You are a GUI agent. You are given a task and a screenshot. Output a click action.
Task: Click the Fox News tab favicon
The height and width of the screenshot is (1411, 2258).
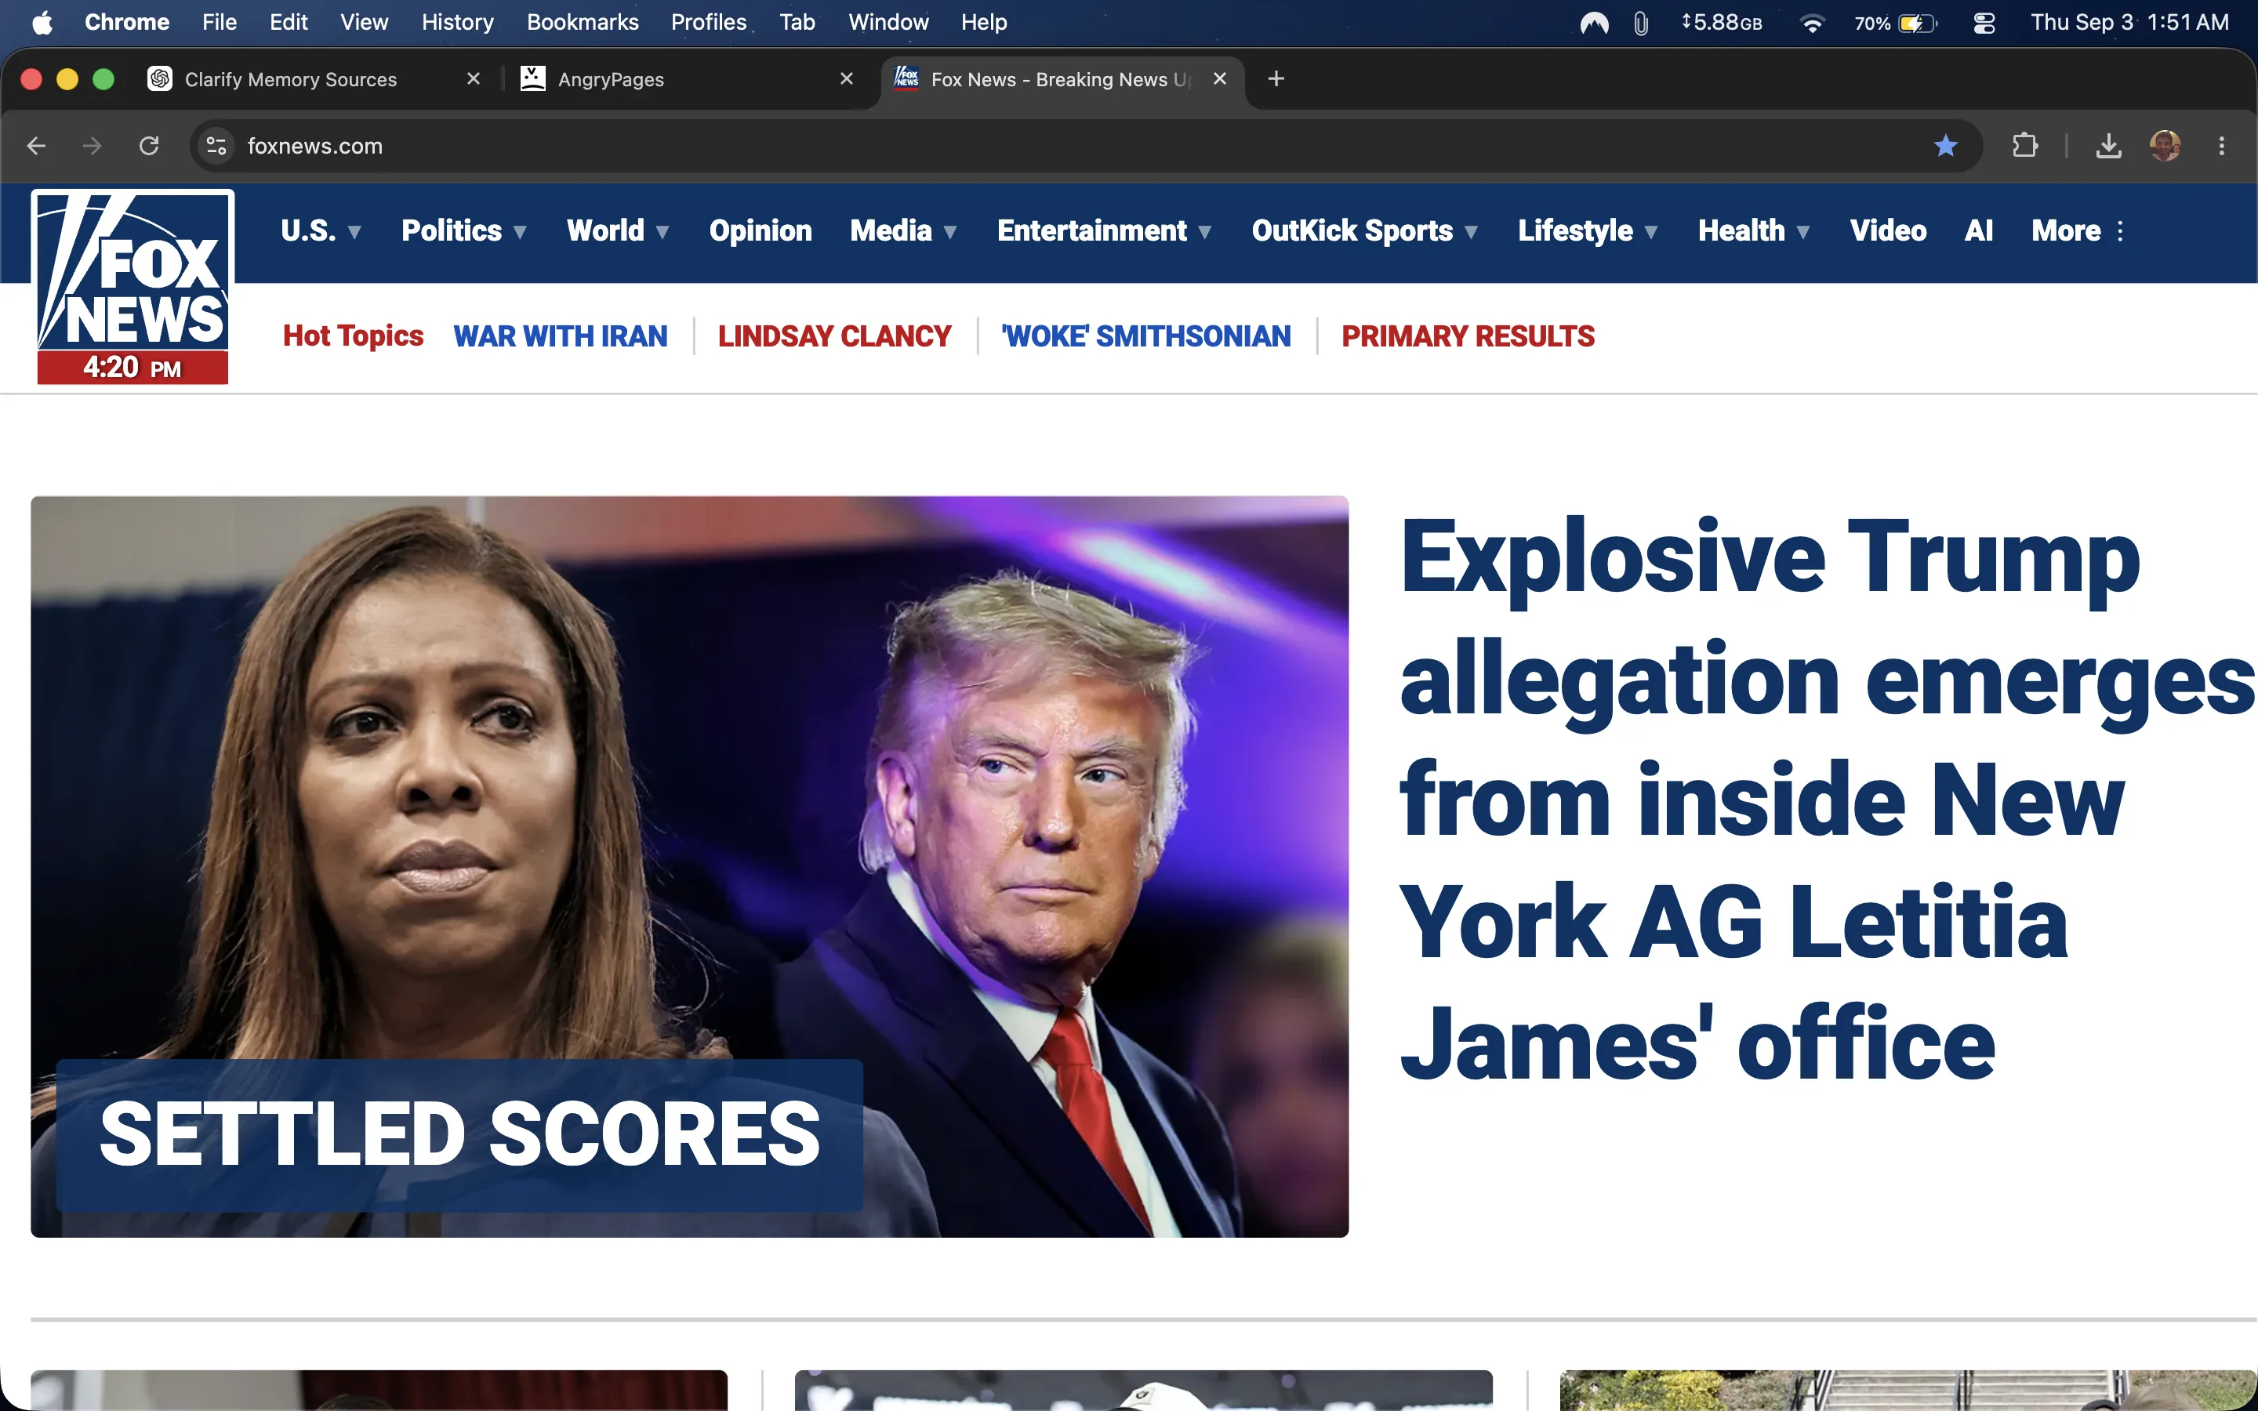[906, 78]
